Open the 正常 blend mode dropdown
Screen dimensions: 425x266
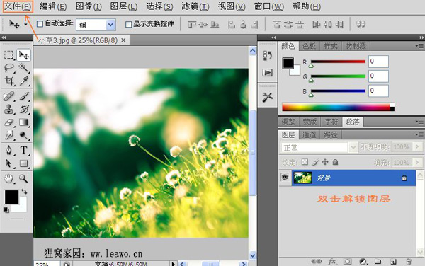(353, 147)
